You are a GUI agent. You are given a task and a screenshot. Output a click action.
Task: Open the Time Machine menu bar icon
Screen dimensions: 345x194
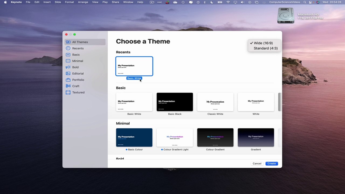pos(183,2)
